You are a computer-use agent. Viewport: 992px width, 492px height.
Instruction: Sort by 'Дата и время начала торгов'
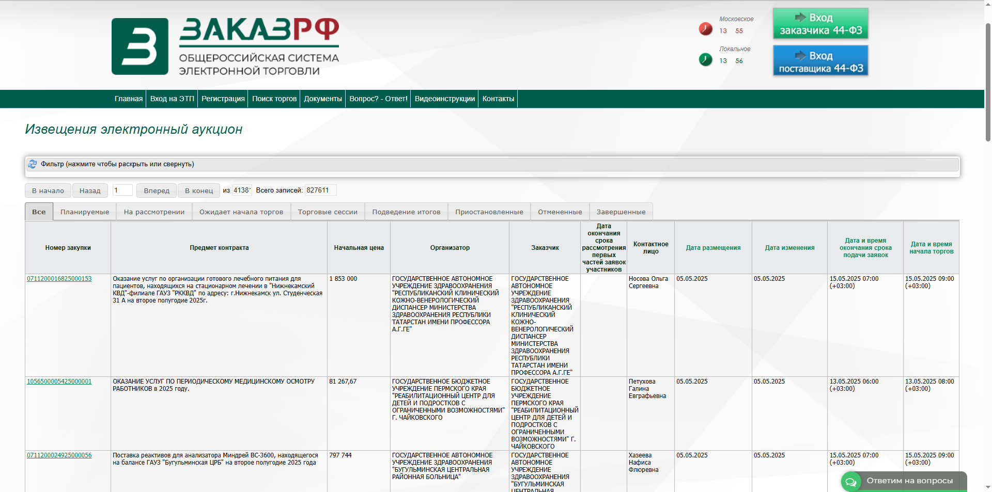pos(932,248)
